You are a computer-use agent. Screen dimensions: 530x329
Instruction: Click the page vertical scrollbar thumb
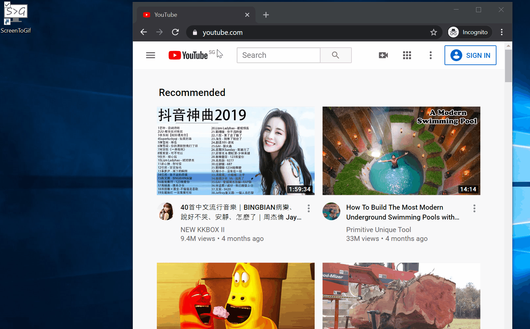click(508, 66)
